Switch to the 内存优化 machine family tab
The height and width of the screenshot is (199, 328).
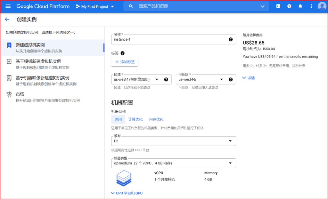point(156,119)
